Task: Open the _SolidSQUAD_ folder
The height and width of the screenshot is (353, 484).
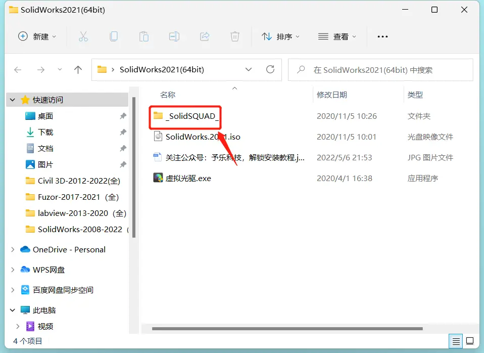Action: point(186,116)
